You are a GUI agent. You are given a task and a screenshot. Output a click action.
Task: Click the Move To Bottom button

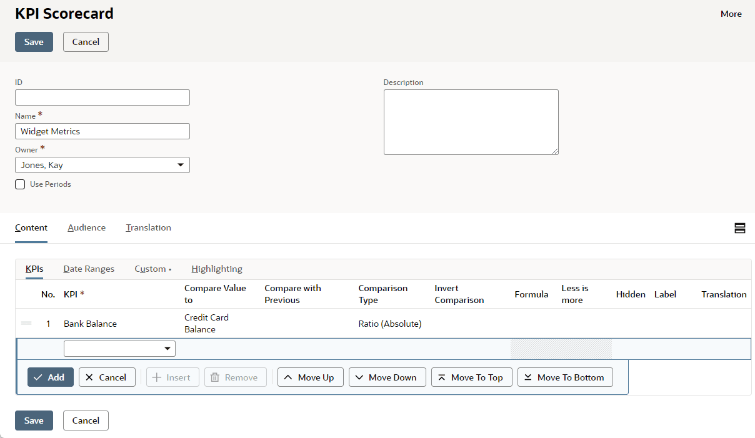tap(566, 377)
